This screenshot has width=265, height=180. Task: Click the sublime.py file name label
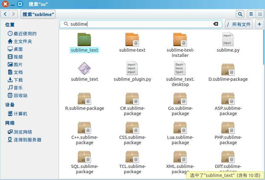click(x=228, y=50)
